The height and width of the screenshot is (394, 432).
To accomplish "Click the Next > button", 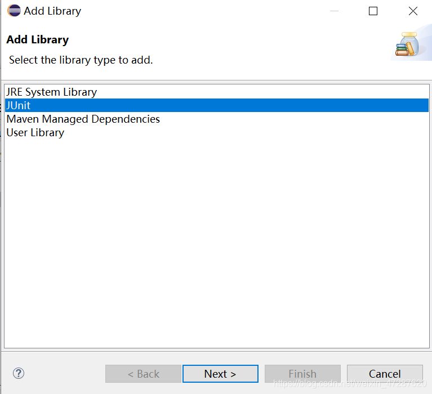I will pyautogui.click(x=220, y=374).
